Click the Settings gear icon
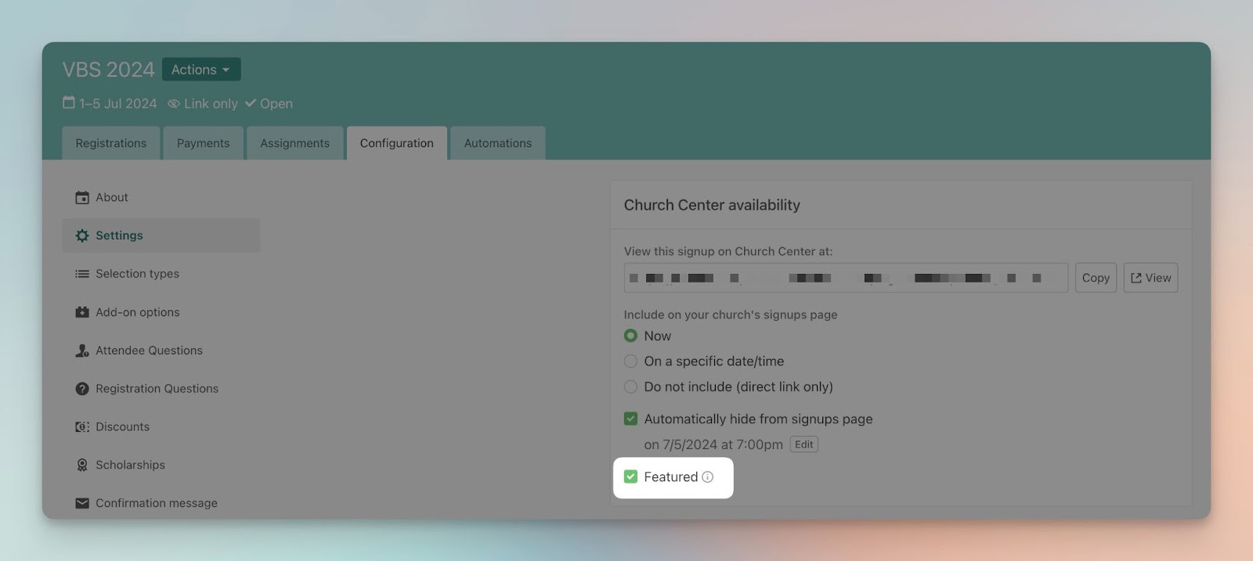 (82, 236)
